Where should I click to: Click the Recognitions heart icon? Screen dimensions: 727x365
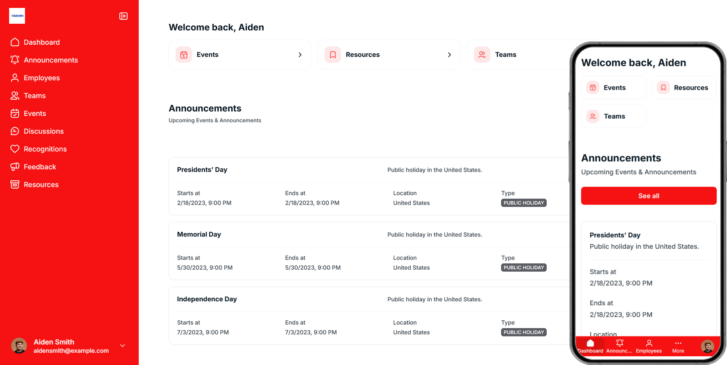[15, 149]
